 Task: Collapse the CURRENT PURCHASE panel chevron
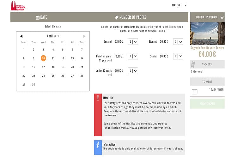click(x=222, y=18)
